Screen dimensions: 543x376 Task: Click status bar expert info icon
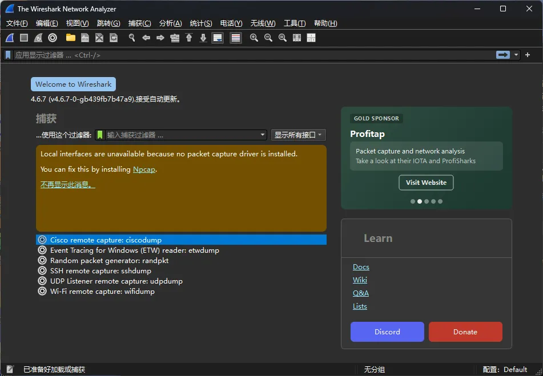click(x=10, y=369)
